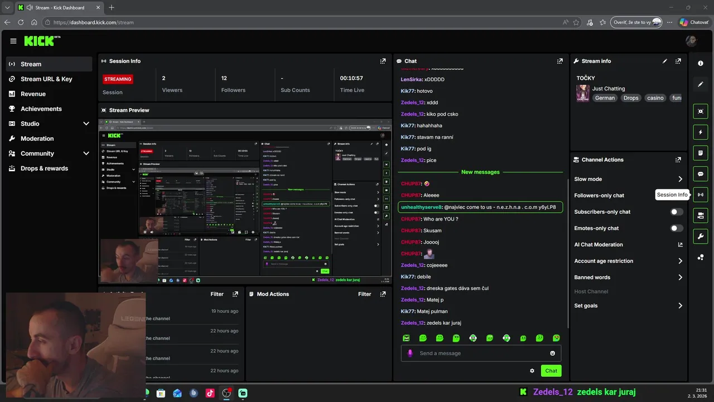The width and height of the screenshot is (714, 402).
Task: Select Stream in the sidebar
Action: [x=49, y=64]
